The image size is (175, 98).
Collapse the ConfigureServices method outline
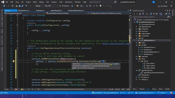point(17,48)
